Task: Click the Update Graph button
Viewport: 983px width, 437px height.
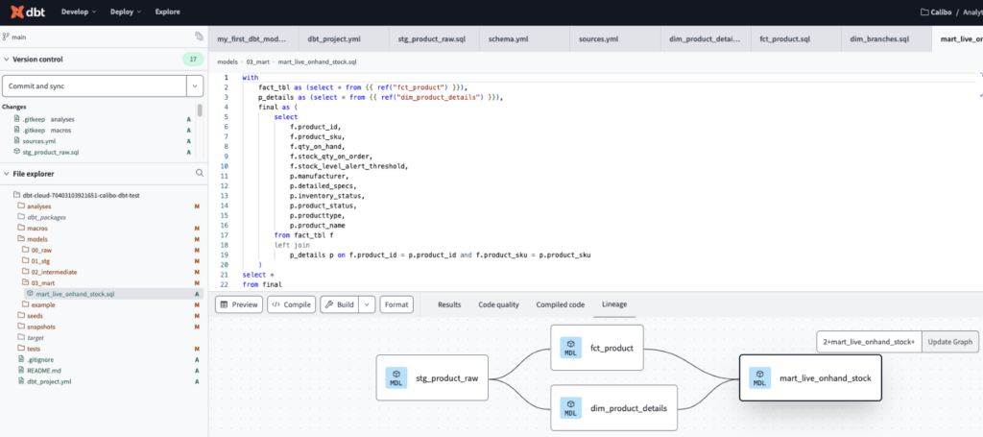Action: [948, 342]
